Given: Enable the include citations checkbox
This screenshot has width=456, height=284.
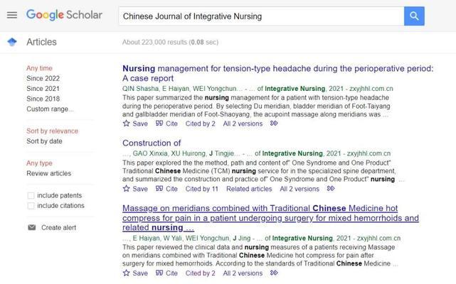Looking at the screenshot, I should point(31,206).
